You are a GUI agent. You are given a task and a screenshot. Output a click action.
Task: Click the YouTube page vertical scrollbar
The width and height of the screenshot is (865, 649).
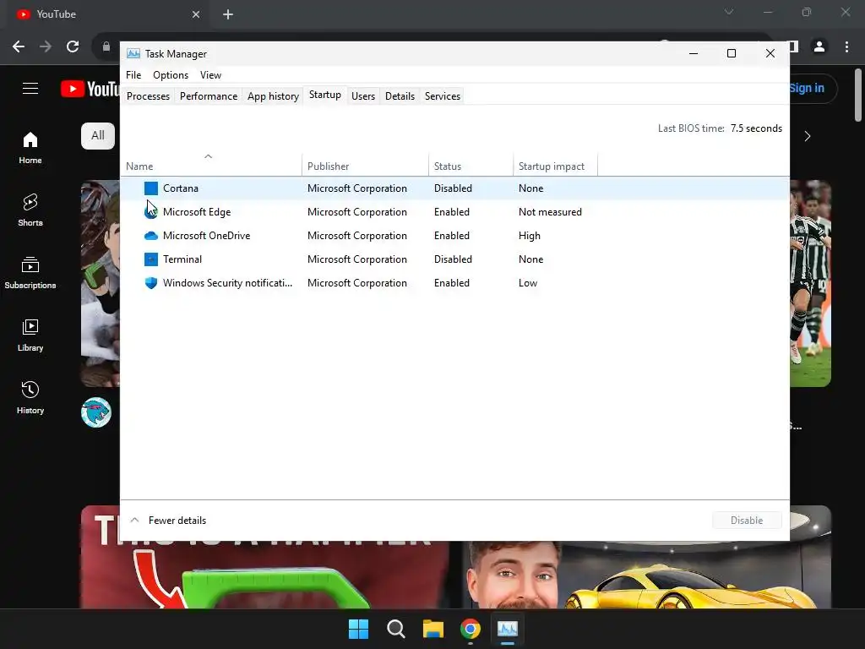point(858,95)
